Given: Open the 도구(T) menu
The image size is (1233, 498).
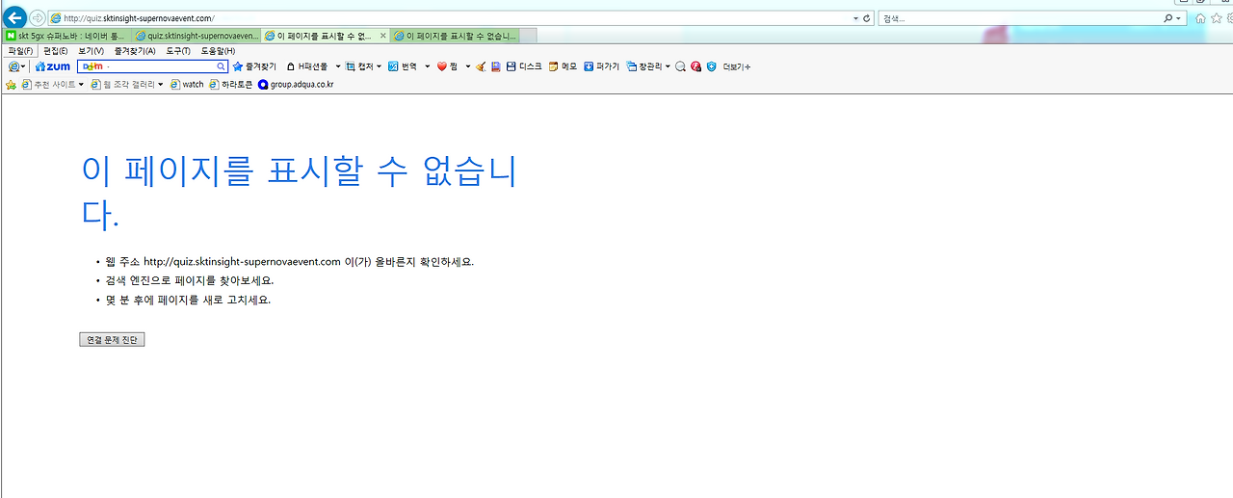Looking at the screenshot, I should (178, 51).
